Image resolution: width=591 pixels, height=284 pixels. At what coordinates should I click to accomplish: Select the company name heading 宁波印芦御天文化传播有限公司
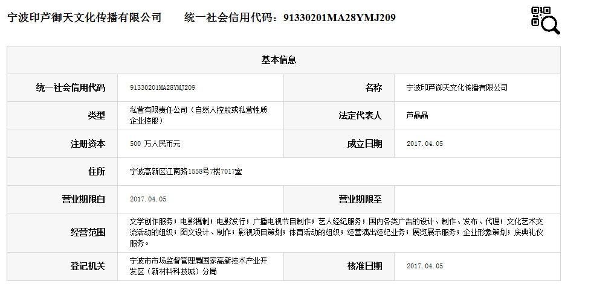tap(85, 17)
